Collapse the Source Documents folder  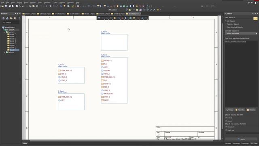click(5, 32)
